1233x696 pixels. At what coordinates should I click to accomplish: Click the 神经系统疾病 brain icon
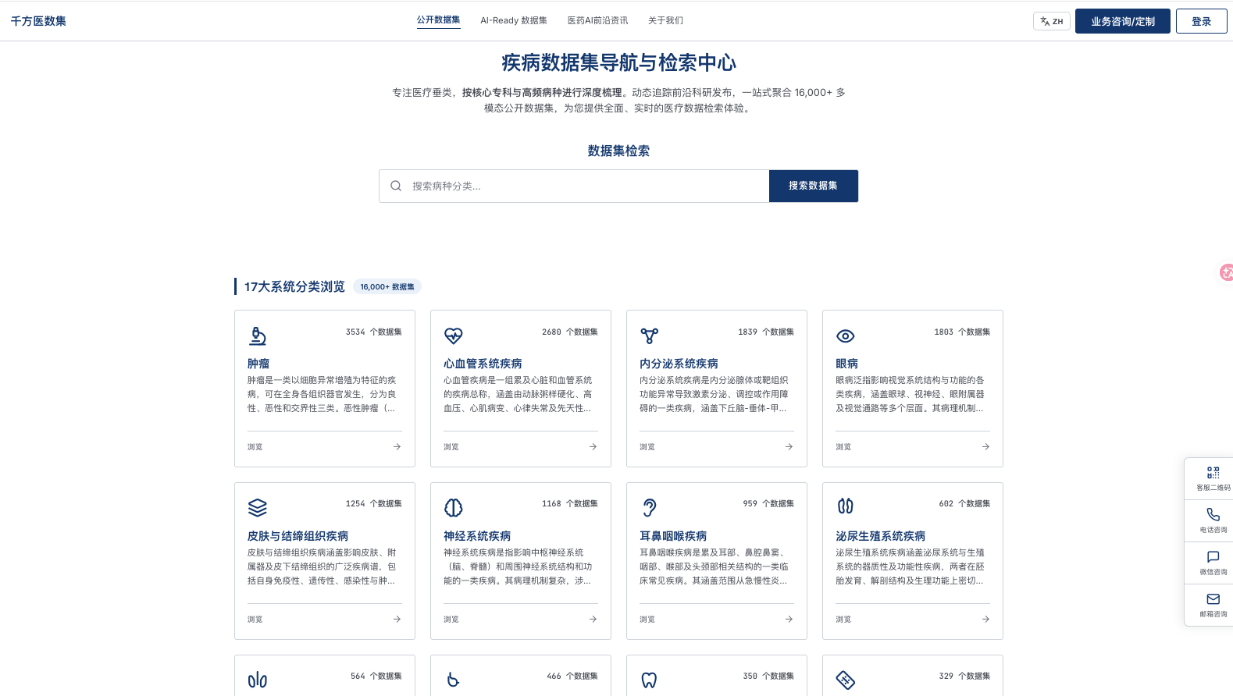(454, 508)
